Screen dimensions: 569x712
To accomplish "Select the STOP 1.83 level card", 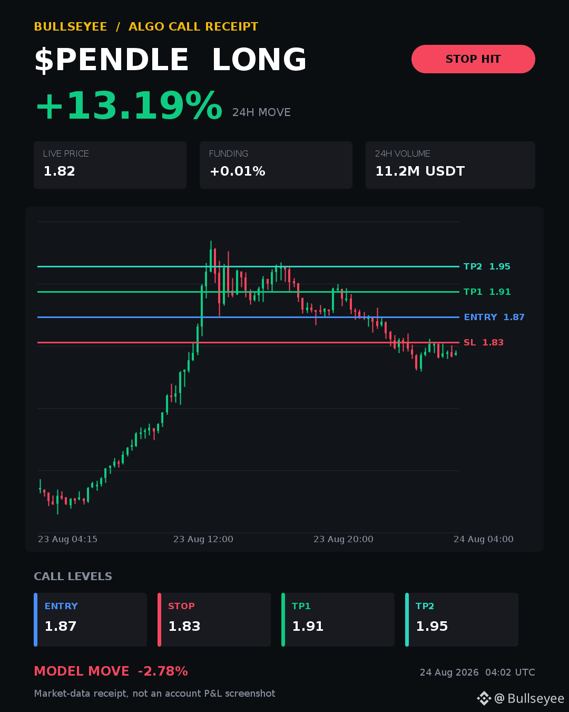I will click(214, 620).
